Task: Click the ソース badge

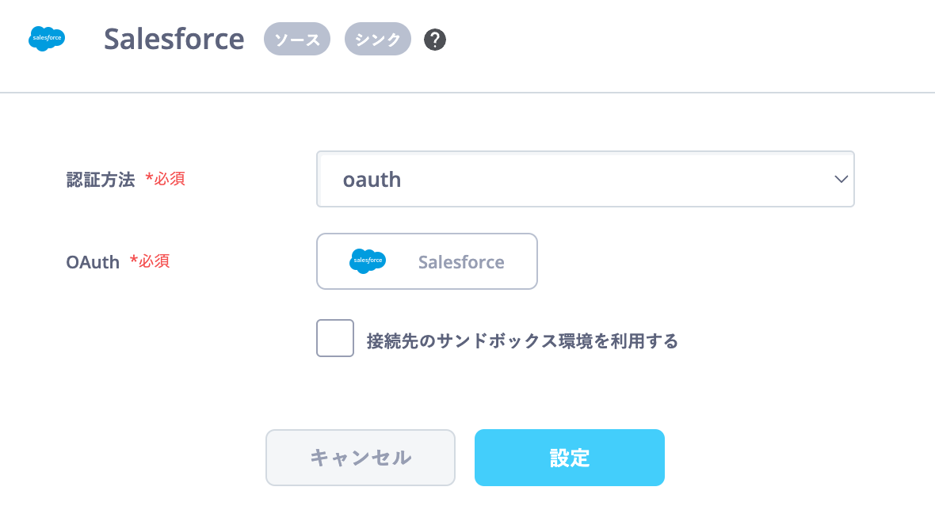Action: point(297,39)
